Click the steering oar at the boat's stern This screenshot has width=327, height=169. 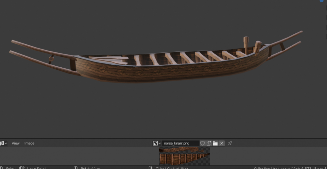tap(246, 44)
